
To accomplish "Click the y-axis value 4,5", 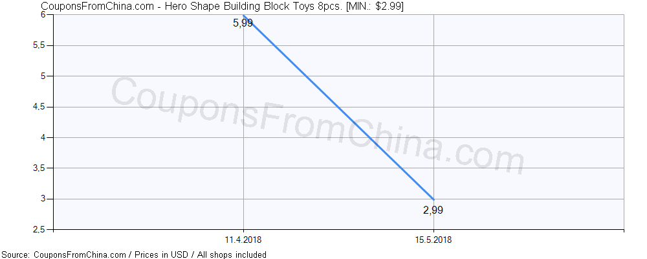I will pyautogui.click(x=41, y=107).
